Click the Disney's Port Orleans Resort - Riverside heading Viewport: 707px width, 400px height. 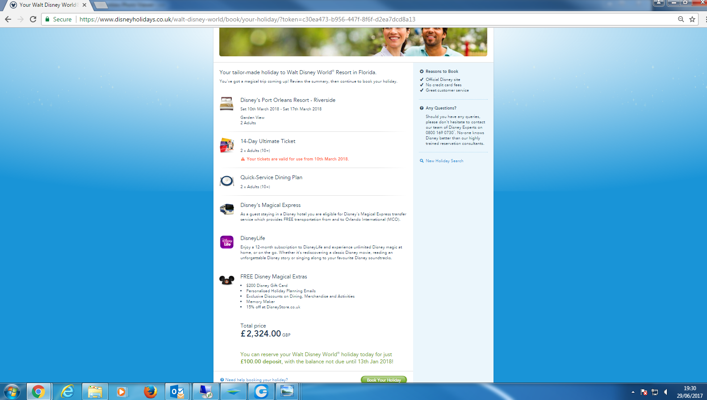coord(288,100)
